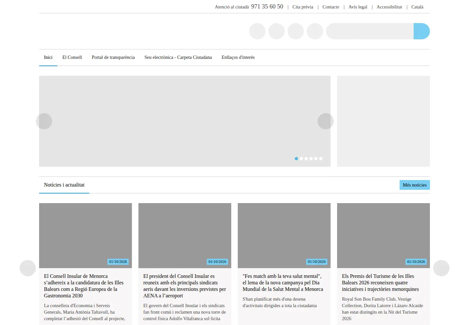The height and width of the screenshot is (325, 469).
Task: Open news image for AENA aeroport article
Action: pos(185,236)
